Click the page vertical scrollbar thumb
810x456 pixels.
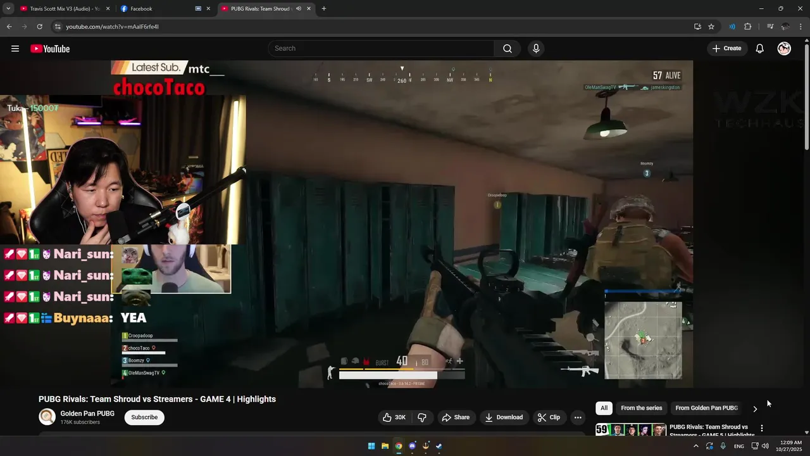(807, 98)
